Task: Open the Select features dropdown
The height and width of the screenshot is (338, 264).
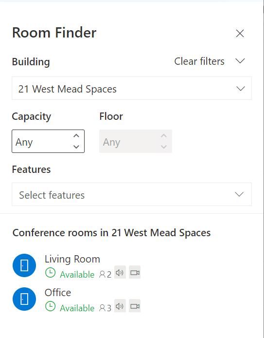Action: point(132,194)
